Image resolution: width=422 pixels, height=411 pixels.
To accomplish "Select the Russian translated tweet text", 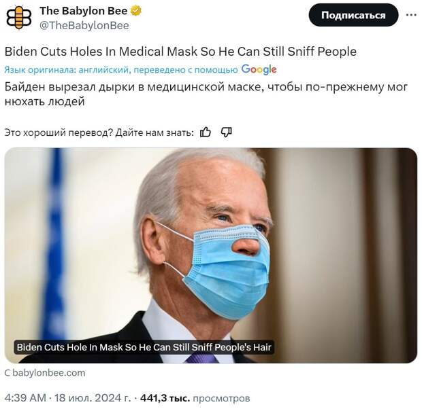I will point(206,94).
